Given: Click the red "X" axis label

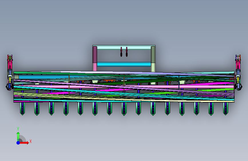Looking at the screenshot, I should point(31,141).
